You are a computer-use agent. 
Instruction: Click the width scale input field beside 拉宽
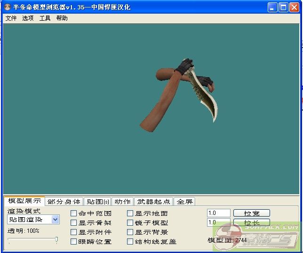coord(219,213)
